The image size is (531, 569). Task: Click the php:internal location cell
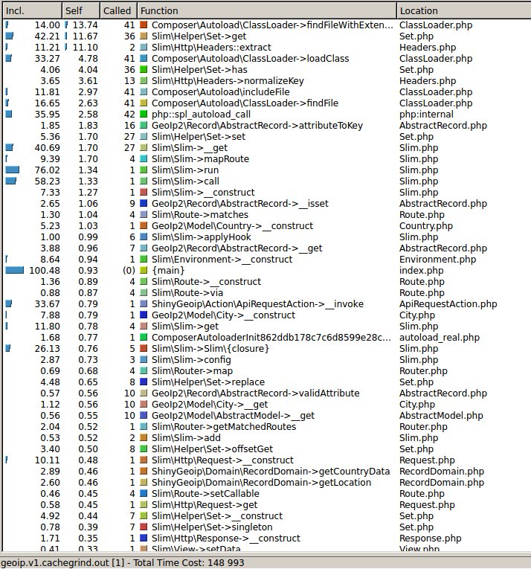coord(426,115)
